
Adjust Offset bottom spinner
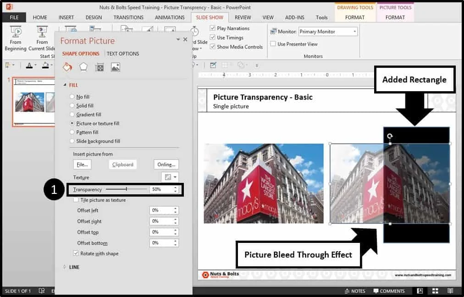pos(176,243)
